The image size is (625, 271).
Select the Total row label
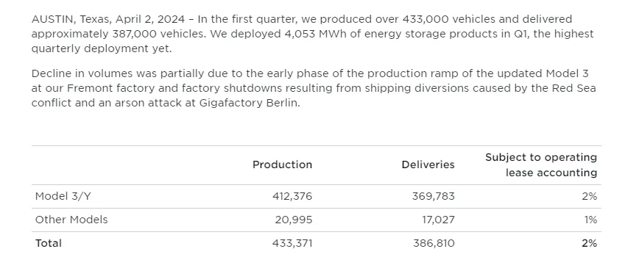pos(49,243)
